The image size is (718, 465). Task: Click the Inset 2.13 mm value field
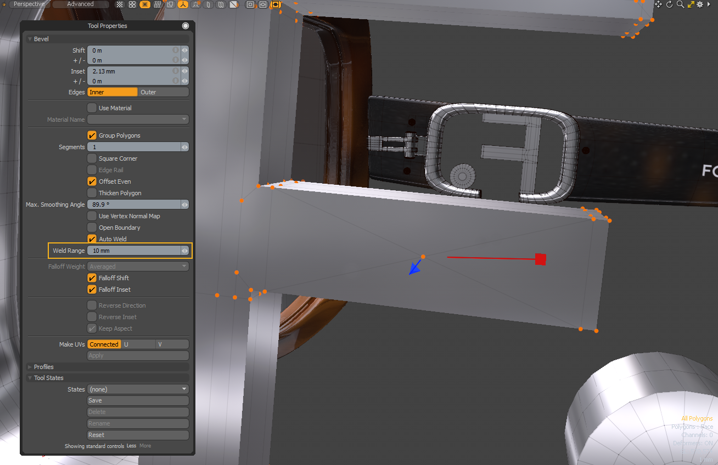pos(134,71)
